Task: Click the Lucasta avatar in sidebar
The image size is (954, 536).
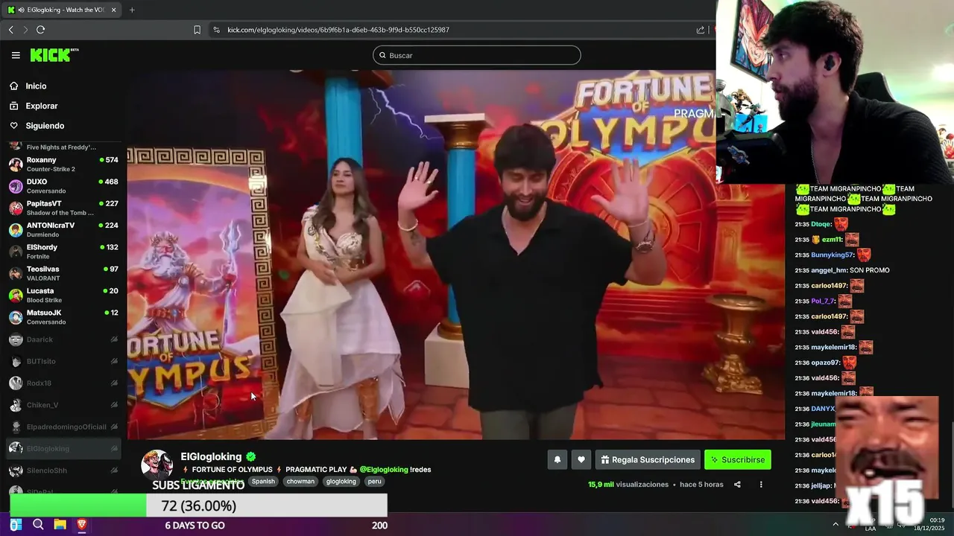Action: pyautogui.click(x=16, y=296)
